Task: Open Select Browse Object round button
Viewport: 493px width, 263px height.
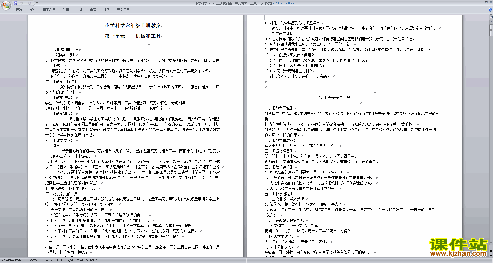Action: 491,251
